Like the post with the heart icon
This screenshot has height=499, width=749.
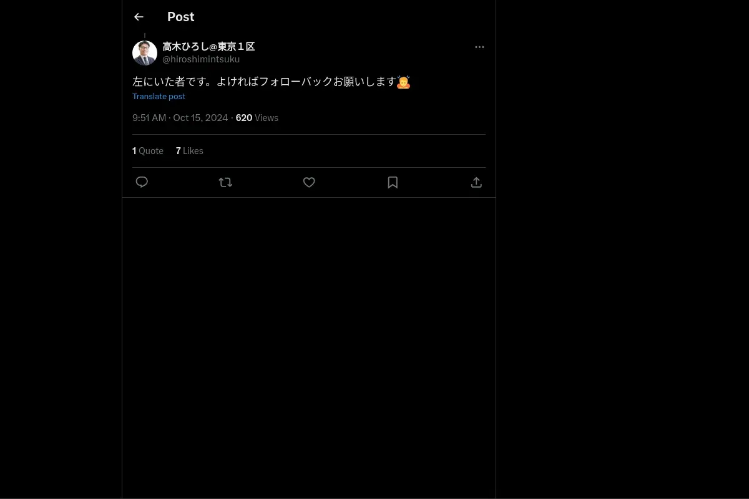pos(309,182)
